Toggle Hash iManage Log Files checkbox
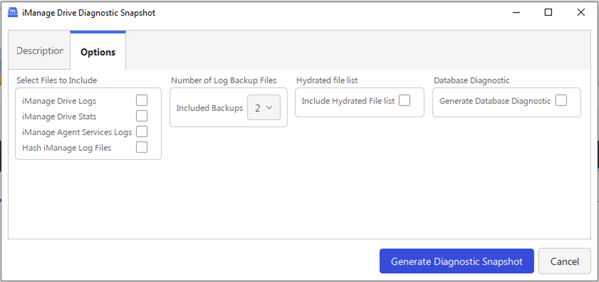The width and height of the screenshot is (599, 282). click(x=141, y=147)
